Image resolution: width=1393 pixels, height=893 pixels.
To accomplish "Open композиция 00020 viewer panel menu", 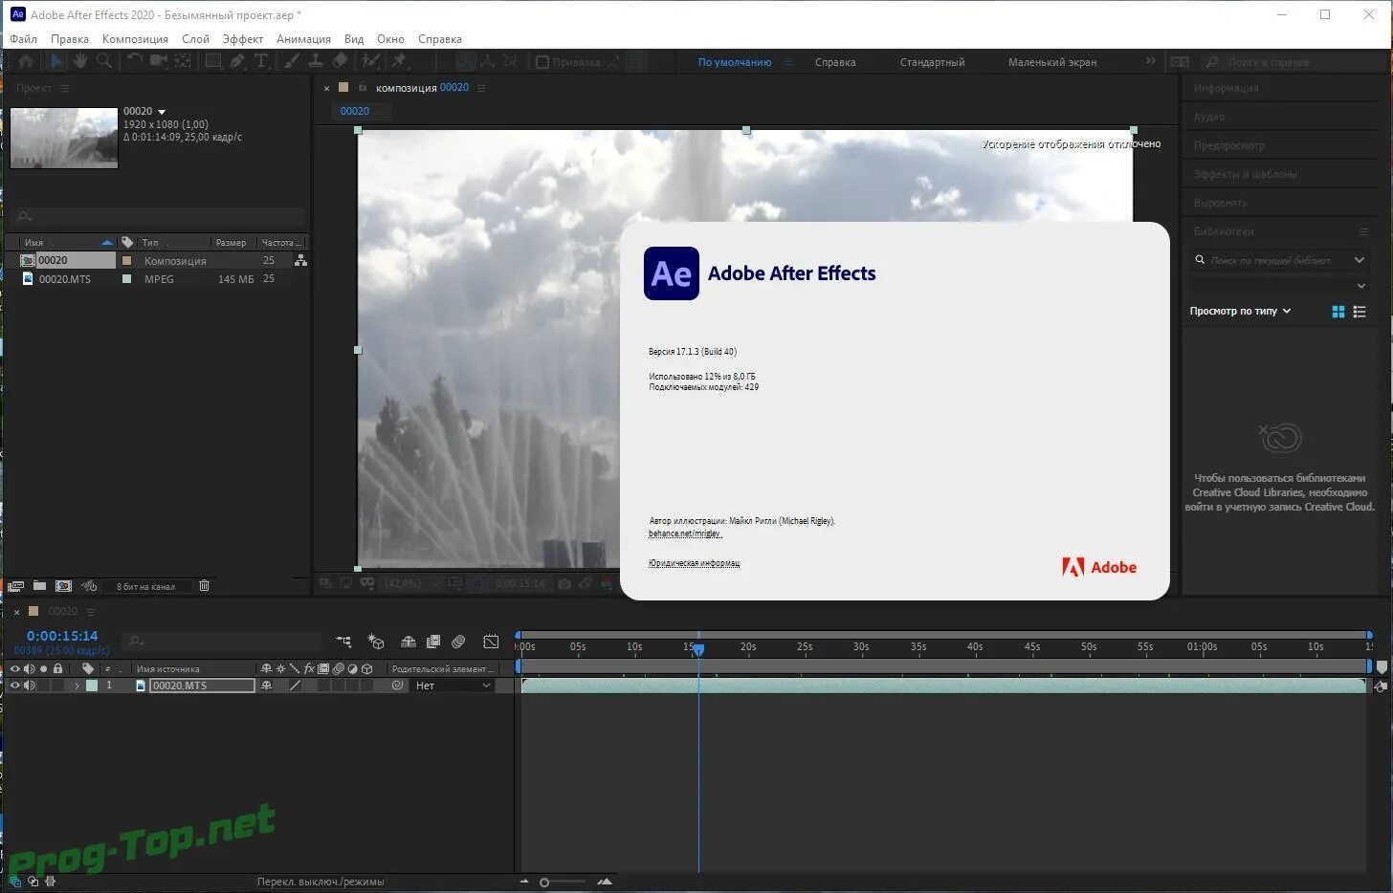I will [x=481, y=88].
